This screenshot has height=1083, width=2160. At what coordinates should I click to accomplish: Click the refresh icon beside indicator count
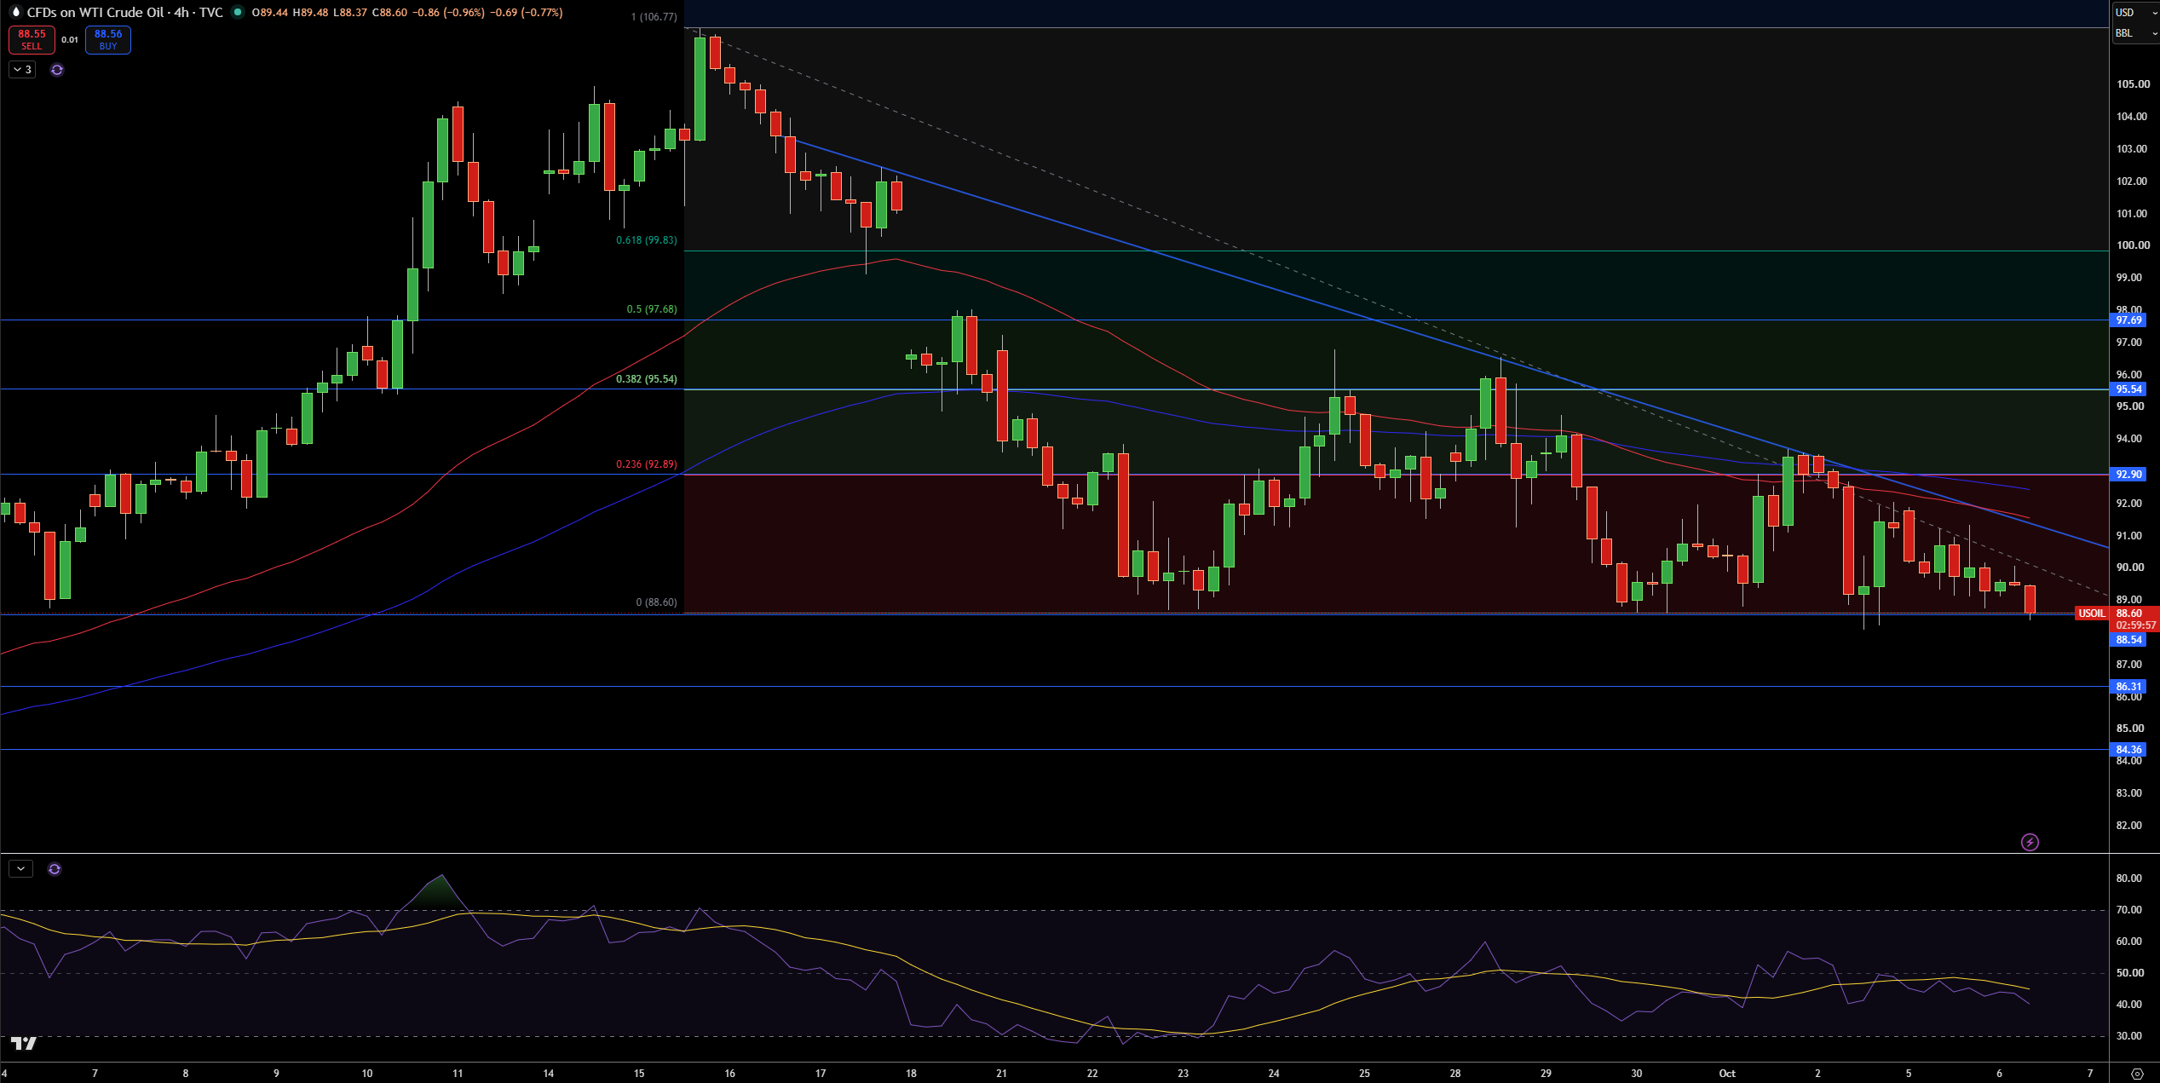57,70
